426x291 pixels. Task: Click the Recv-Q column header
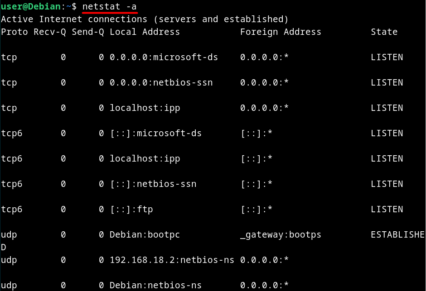coord(50,32)
